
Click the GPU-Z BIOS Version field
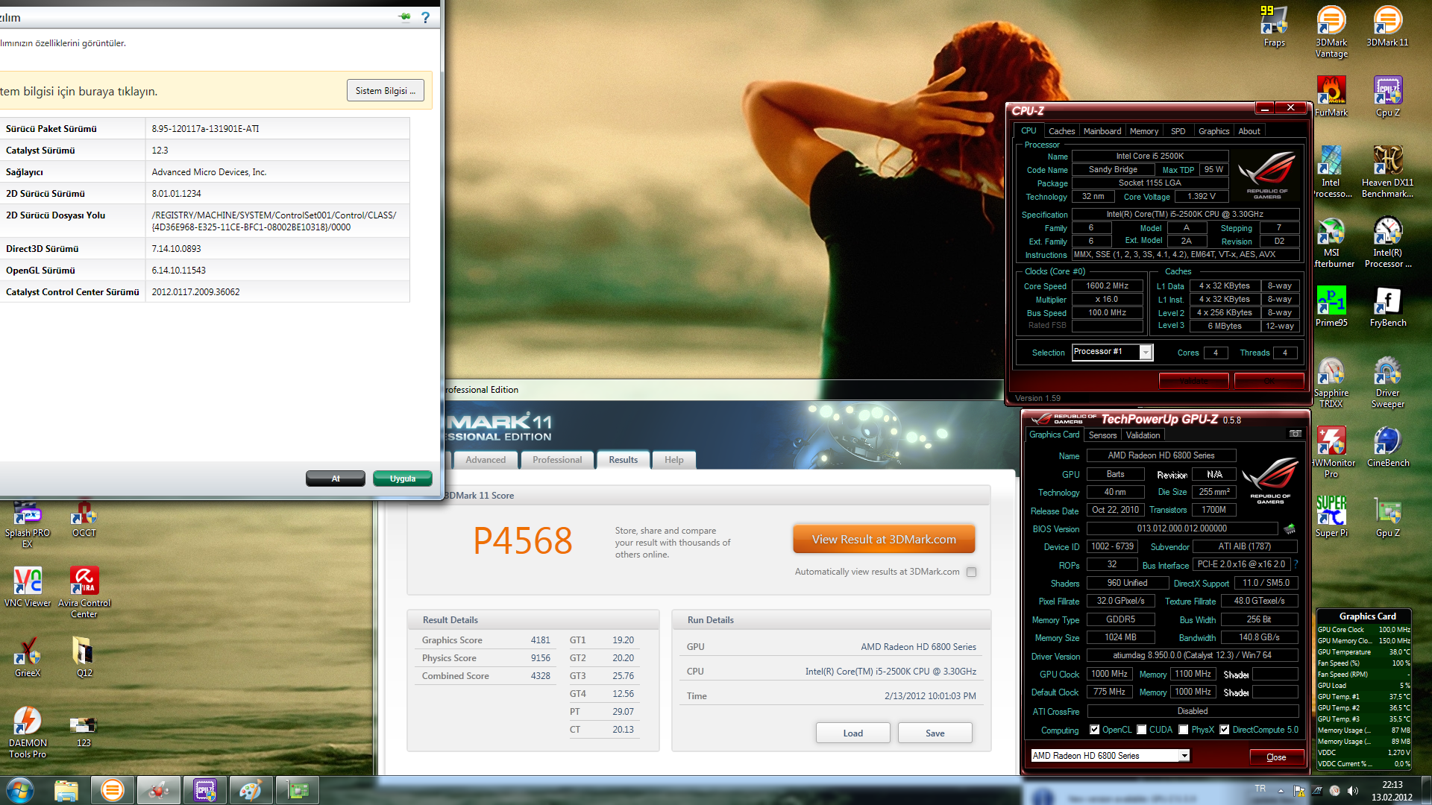coord(1181,528)
